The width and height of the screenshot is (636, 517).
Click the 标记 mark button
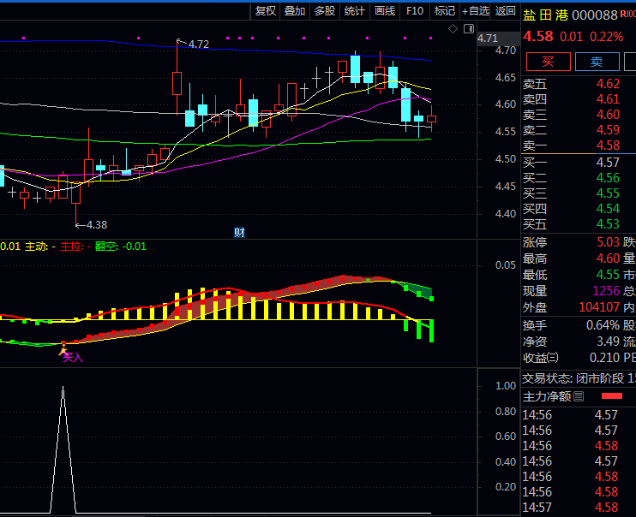click(x=444, y=11)
